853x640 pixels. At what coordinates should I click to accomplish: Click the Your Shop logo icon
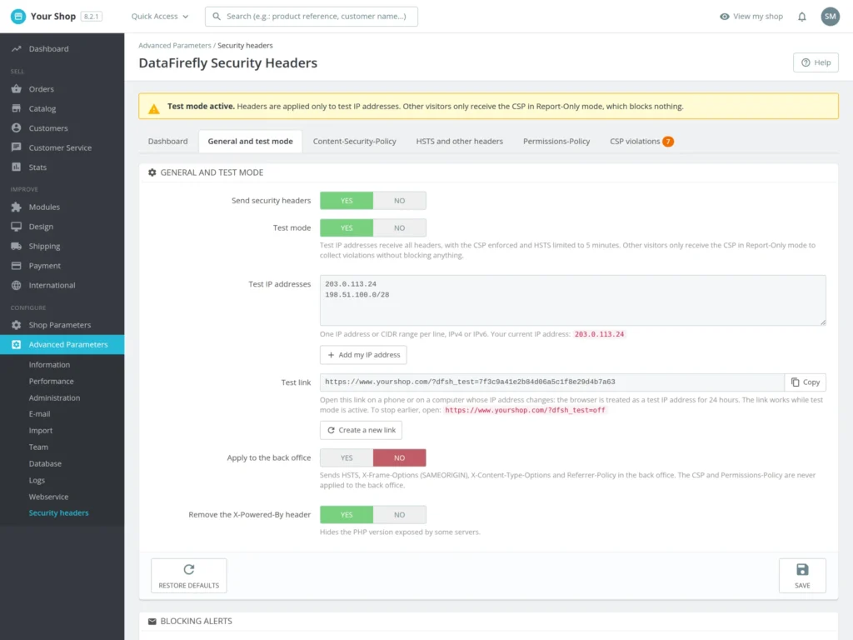[18, 17]
